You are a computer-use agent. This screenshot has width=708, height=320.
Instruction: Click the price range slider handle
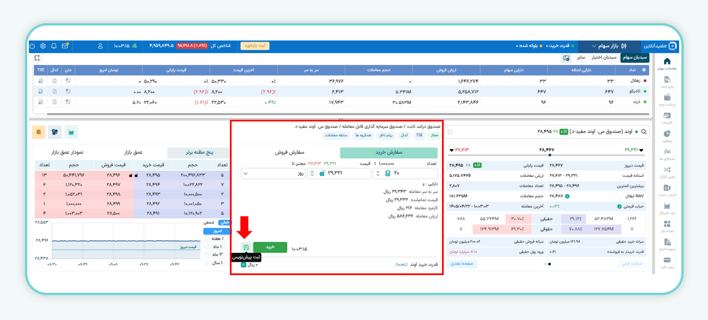[550, 155]
